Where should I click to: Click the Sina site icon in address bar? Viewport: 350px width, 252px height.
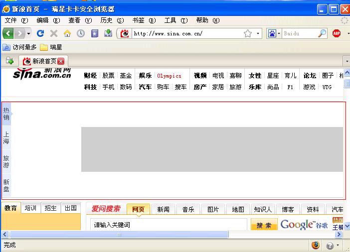[x=125, y=33]
